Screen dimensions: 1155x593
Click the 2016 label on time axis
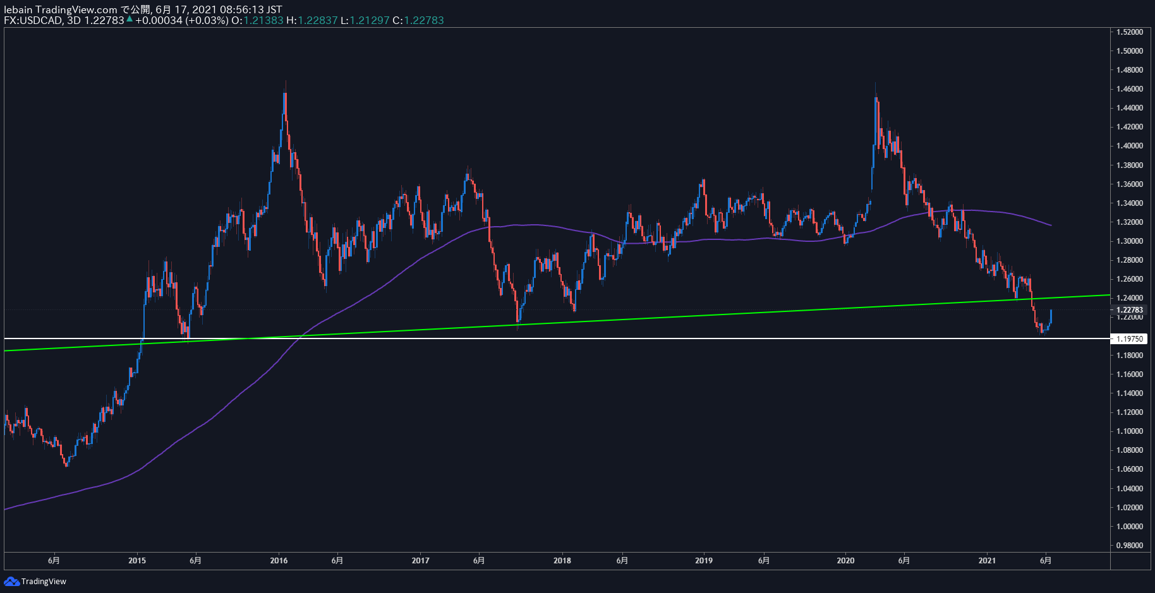(279, 560)
